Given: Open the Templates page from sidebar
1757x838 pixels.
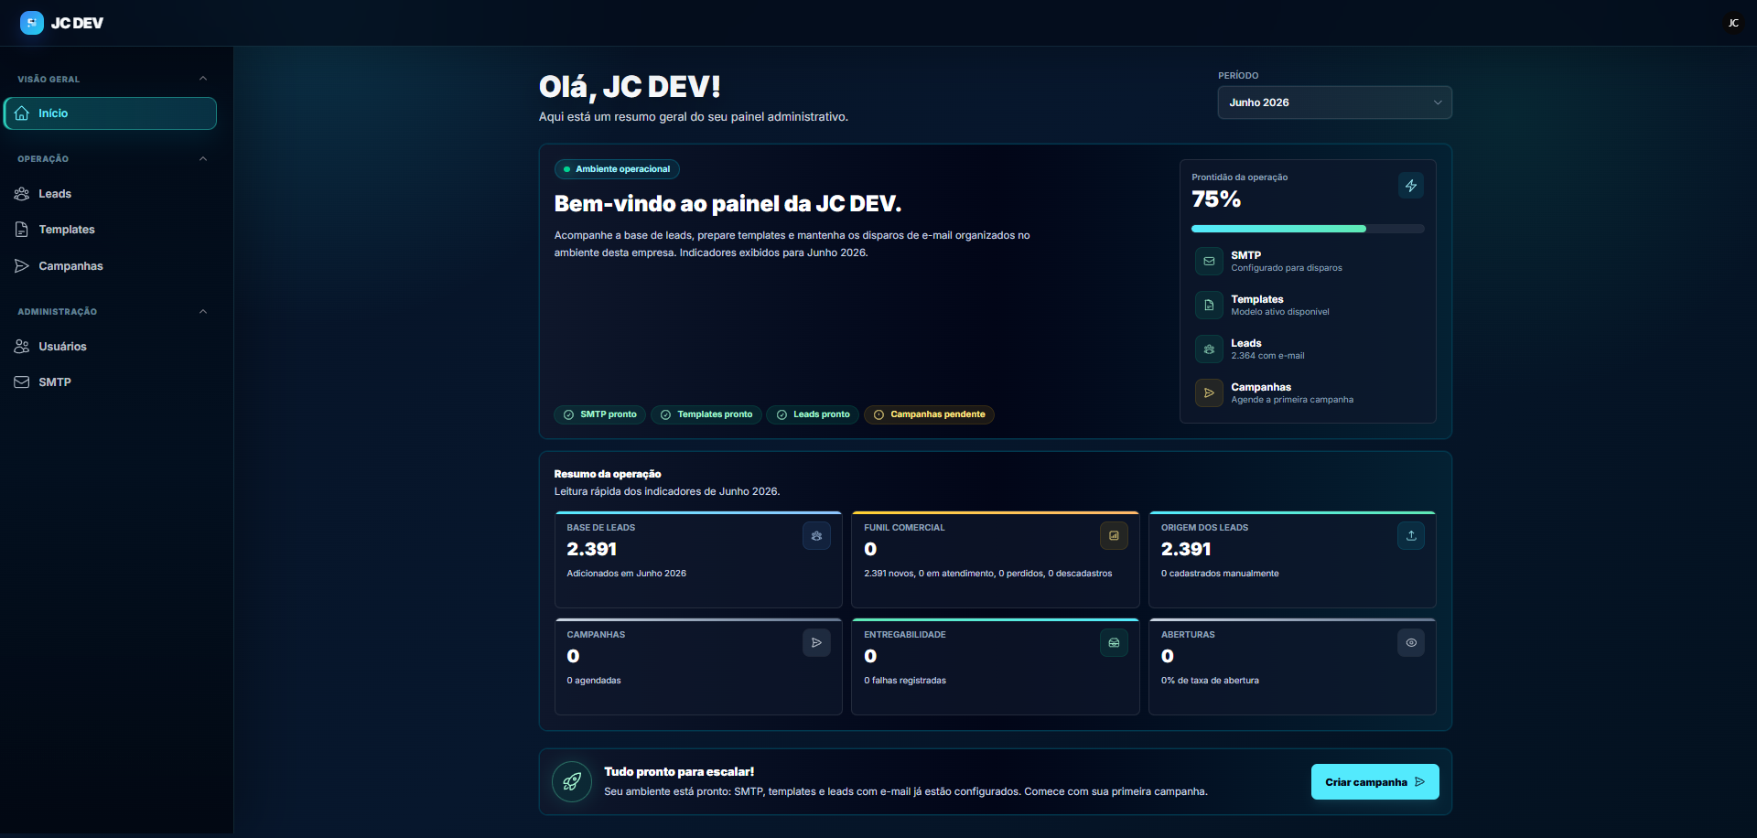Looking at the screenshot, I should [110, 230].
